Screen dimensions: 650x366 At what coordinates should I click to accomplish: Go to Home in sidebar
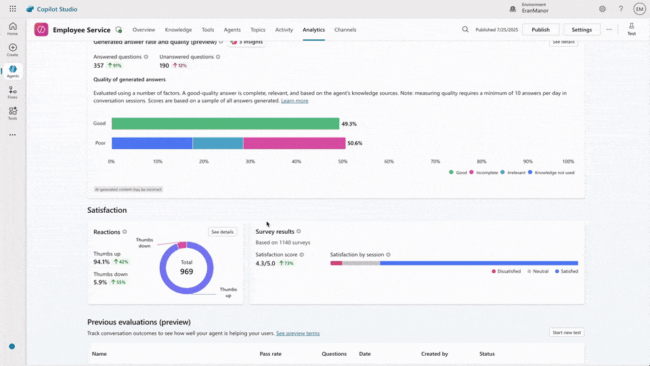point(12,28)
